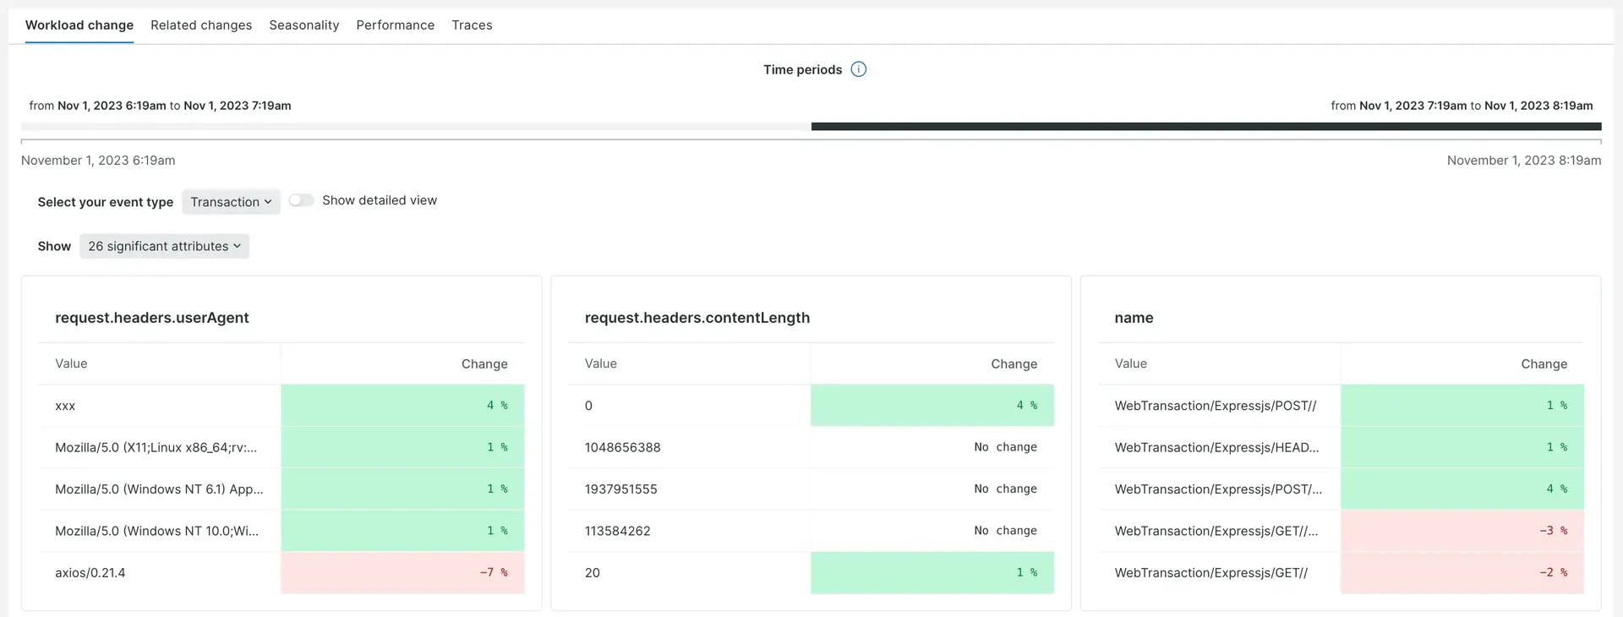Screen dimensions: 1623x617
Task: Open the Transaction event type dropdown
Action: (x=231, y=202)
